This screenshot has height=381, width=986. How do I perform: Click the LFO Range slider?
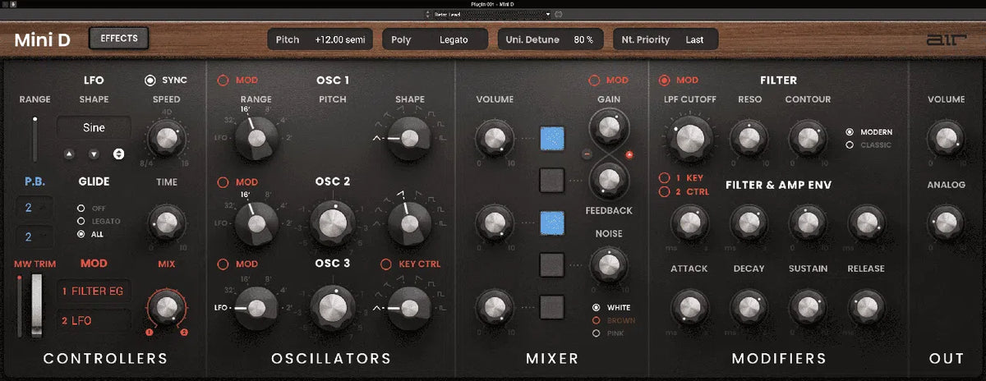coord(35,139)
